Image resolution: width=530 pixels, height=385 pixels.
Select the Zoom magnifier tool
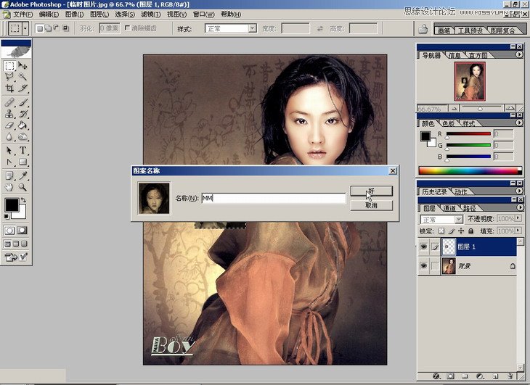(23, 187)
